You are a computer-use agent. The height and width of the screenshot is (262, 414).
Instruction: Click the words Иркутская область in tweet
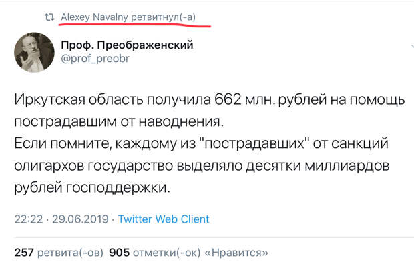coord(79,99)
